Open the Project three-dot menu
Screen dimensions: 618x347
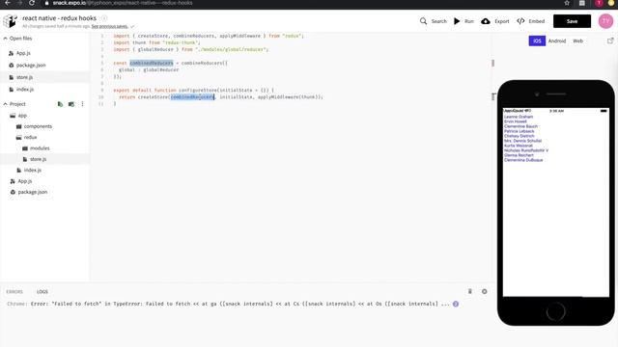tap(82, 104)
